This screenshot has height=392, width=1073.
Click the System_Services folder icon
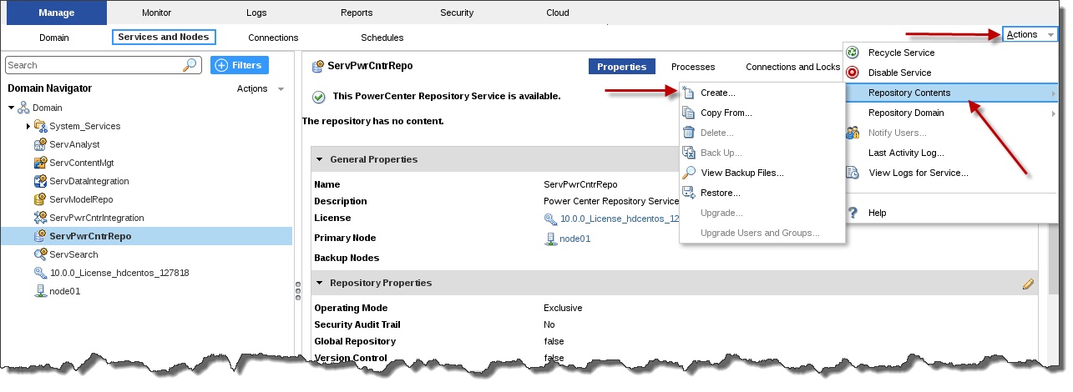point(40,126)
